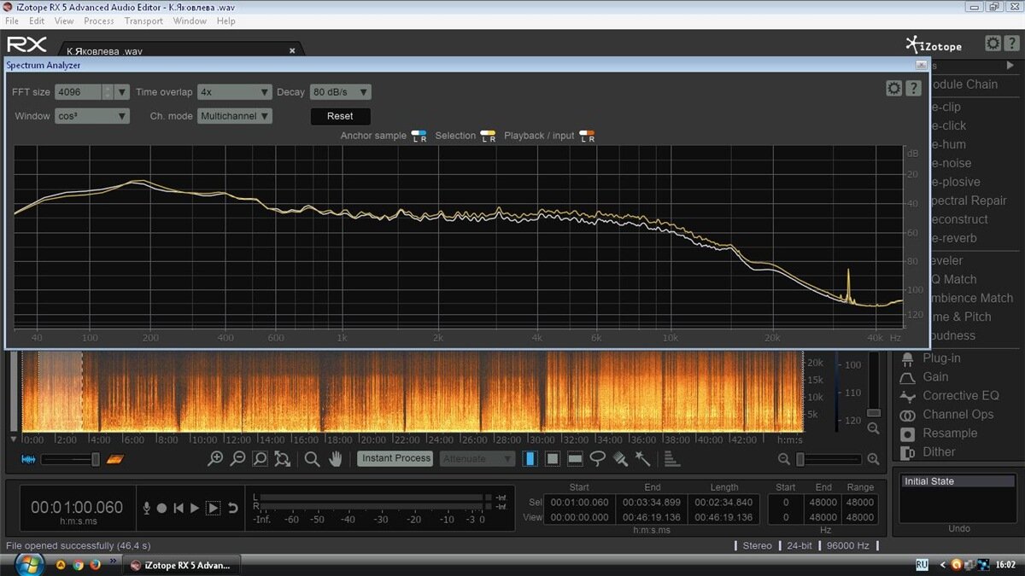Toggle Anchor sample L R indicator
This screenshot has height=576, width=1025.
[x=419, y=136]
